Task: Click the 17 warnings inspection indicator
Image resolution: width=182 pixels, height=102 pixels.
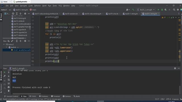Action: tap(164, 18)
